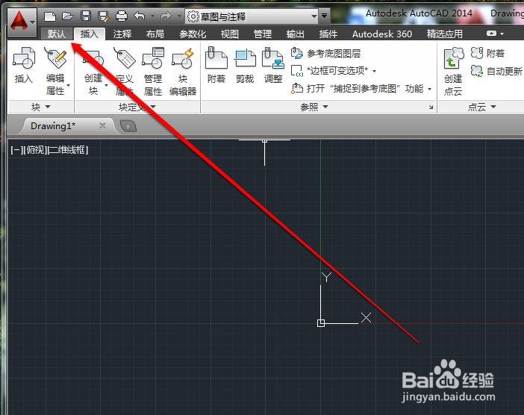Click the viewport [-] control

click(16, 150)
